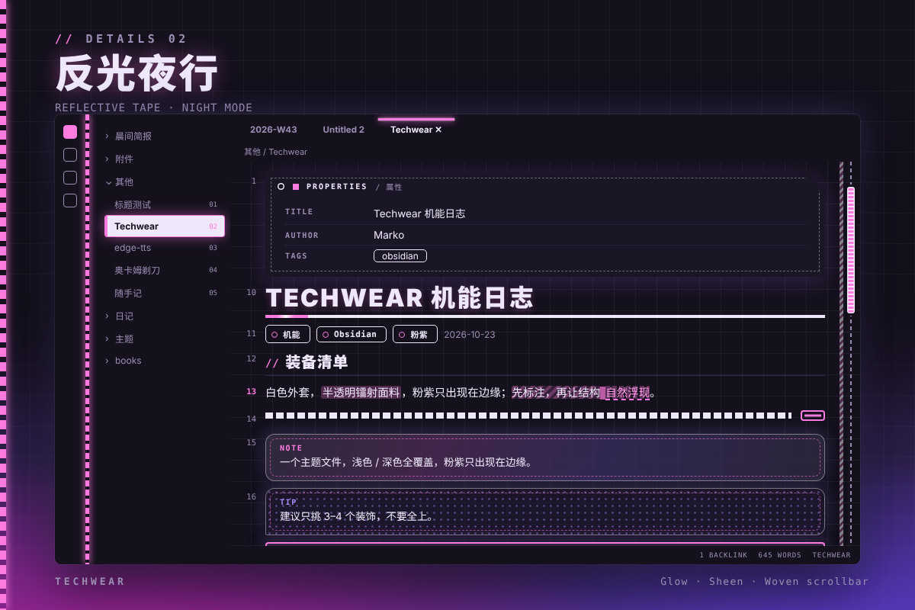Collapse the 其他 folder chevron
This screenshot has height=610, width=915.
[108, 181]
